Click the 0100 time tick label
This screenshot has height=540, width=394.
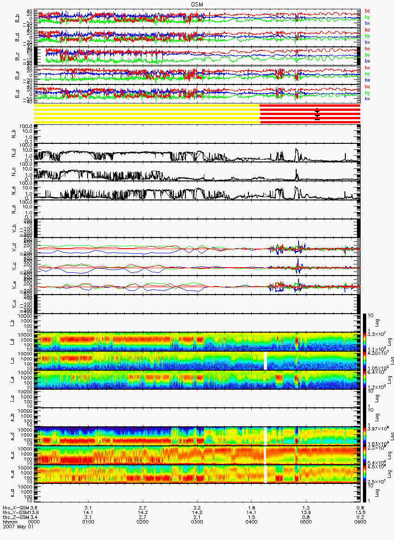(89, 522)
